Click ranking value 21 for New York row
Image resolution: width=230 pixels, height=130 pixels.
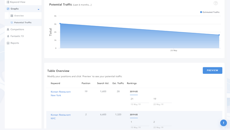tap(132, 99)
